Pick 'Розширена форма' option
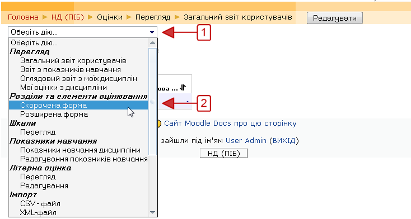This screenshot has width=411, height=219. pos(78,115)
